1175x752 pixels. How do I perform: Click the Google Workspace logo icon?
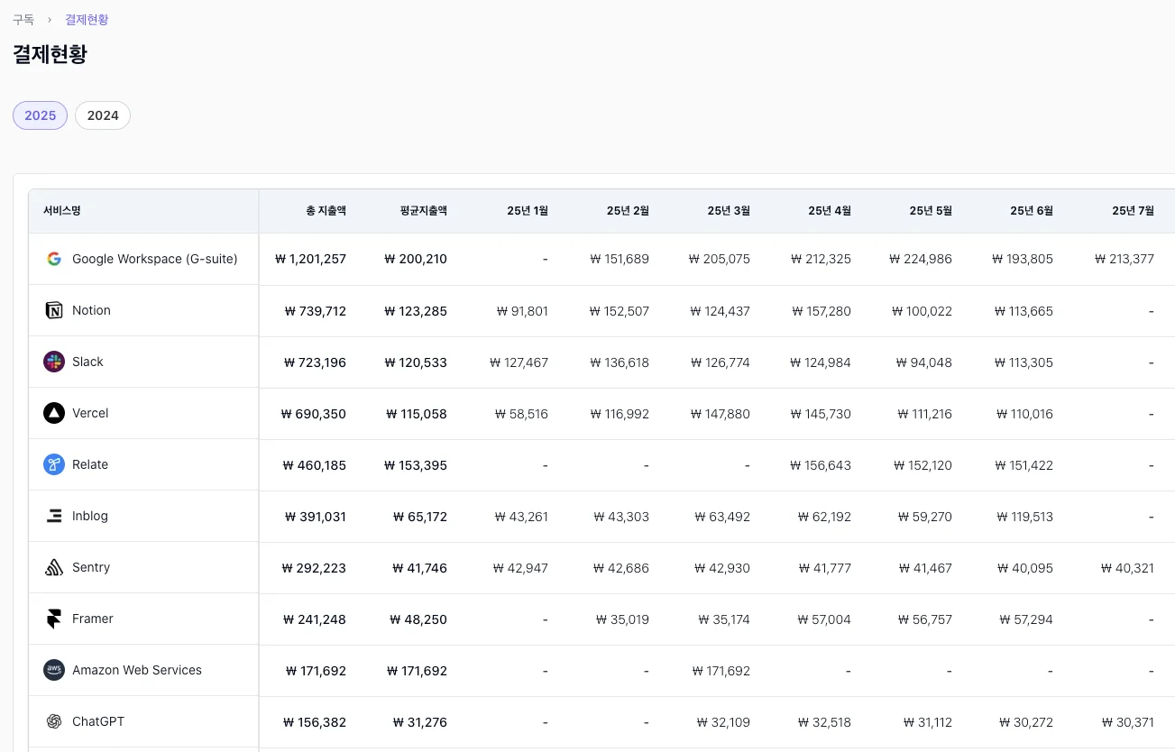pyautogui.click(x=54, y=259)
